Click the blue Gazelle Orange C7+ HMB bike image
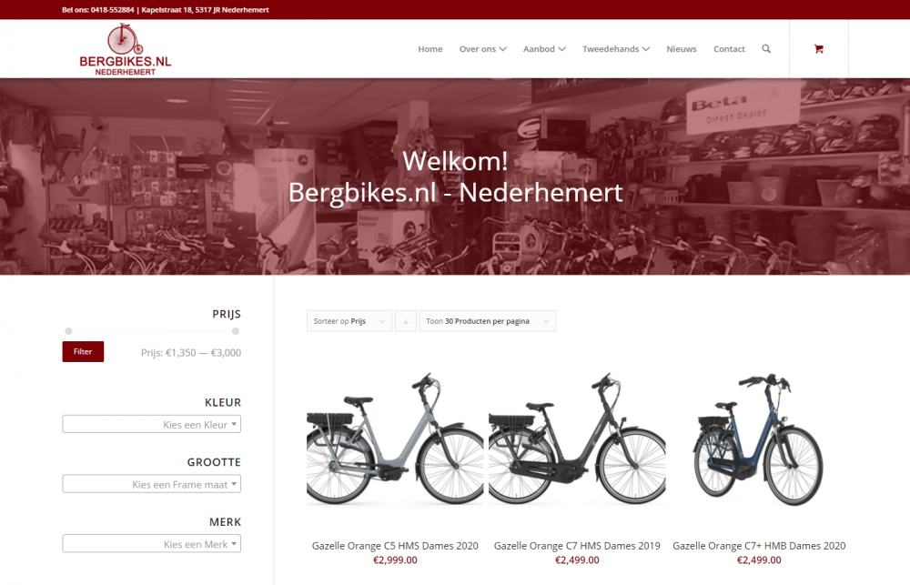Image resolution: width=910 pixels, height=585 pixels. pos(759,440)
